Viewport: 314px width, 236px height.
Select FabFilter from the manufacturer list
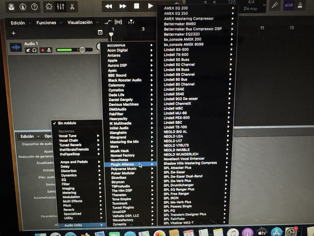pos(116,114)
